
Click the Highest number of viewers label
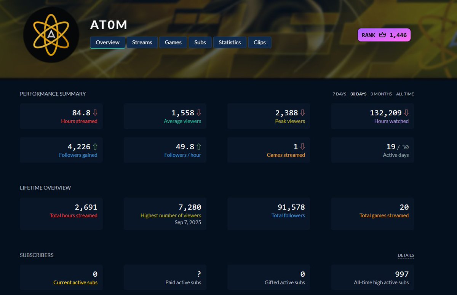click(x=171, y=215)
